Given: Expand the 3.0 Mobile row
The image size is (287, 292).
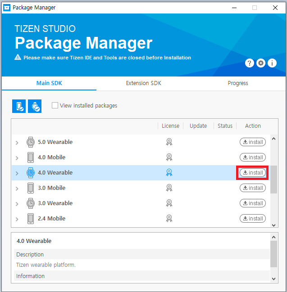Looking at the screenshot, I should pos(17,189).
